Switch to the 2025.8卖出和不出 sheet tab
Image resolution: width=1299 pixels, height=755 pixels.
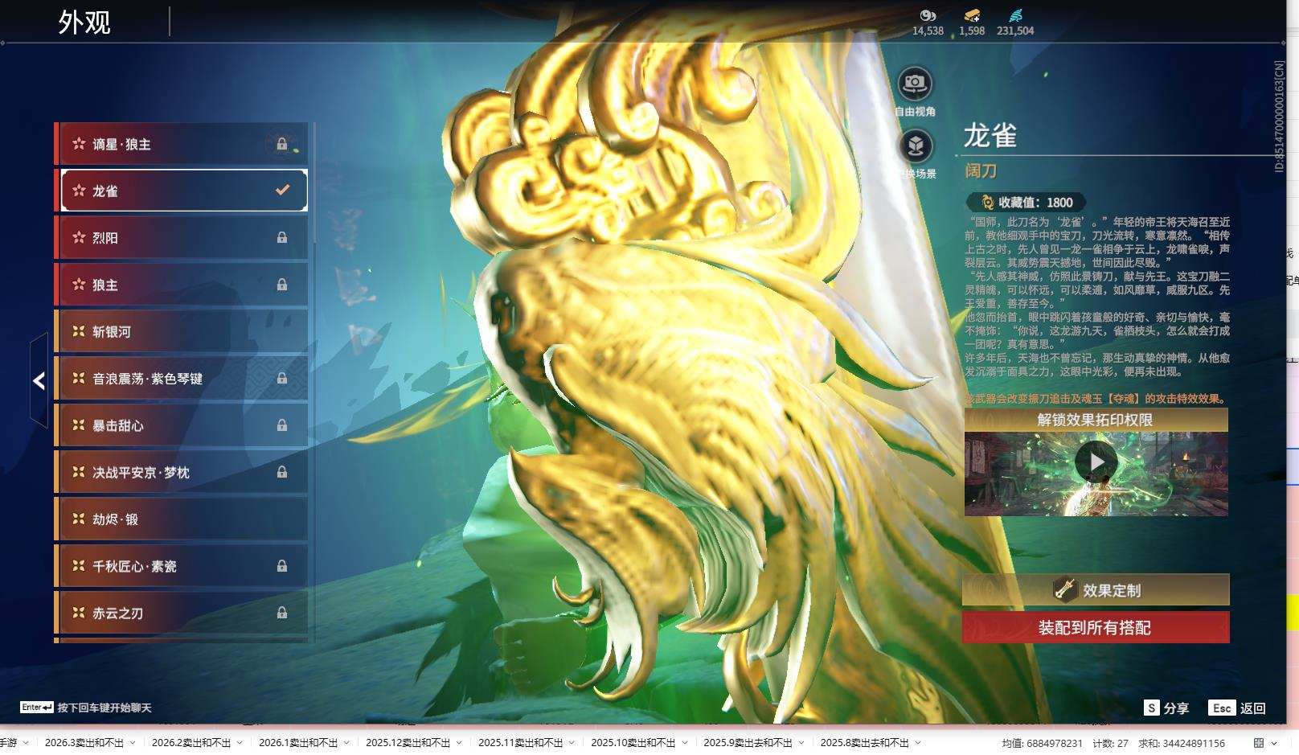[x=866, y=744]
